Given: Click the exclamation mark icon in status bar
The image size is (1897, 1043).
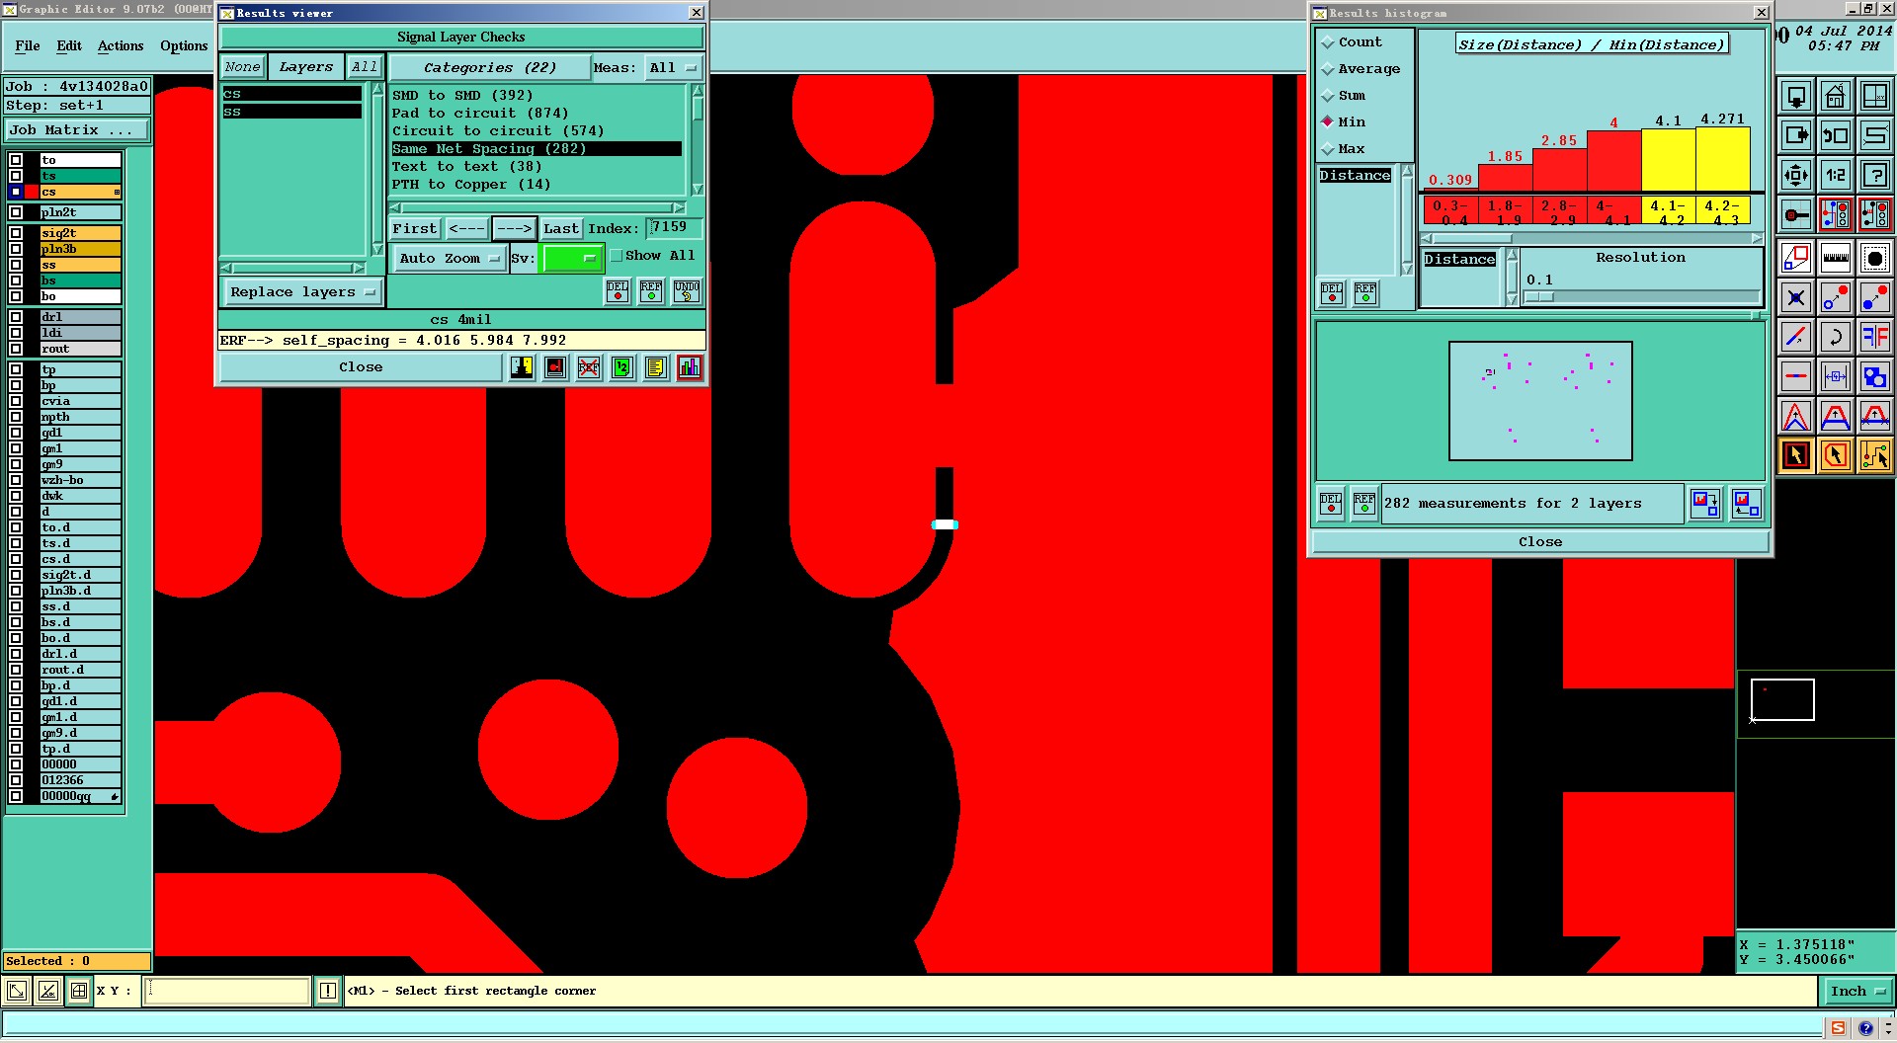Looking at the screenshot, I should [x=328, y=991].
